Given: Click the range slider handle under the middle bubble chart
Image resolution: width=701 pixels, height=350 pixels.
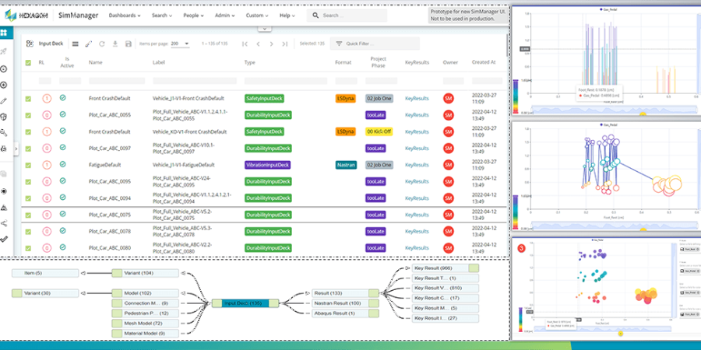Looking at the screenshot, I should 643,230.
